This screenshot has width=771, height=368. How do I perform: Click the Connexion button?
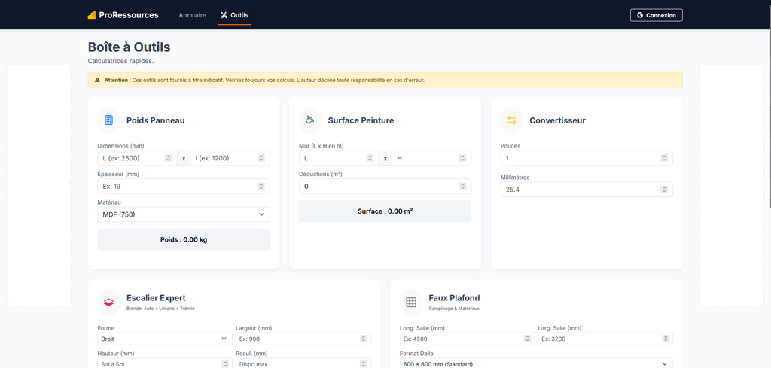[657, 15]
